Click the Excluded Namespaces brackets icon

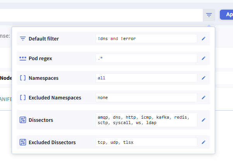(23, 97)
